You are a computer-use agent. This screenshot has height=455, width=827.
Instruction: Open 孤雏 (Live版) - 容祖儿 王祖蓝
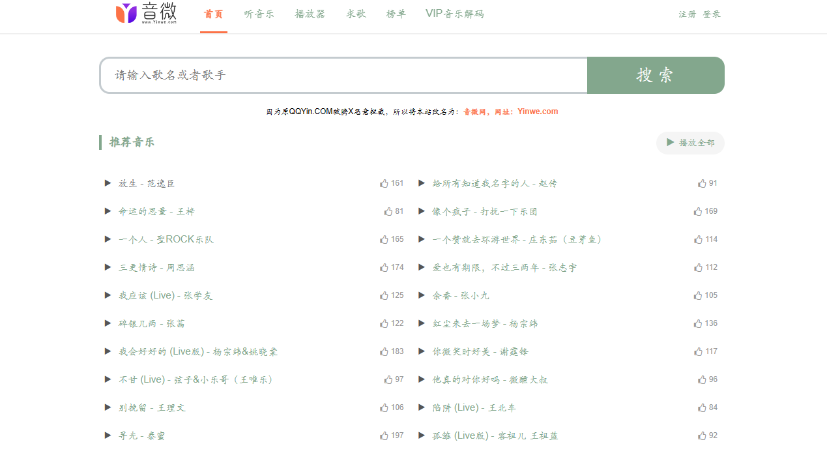click(495, 435)
